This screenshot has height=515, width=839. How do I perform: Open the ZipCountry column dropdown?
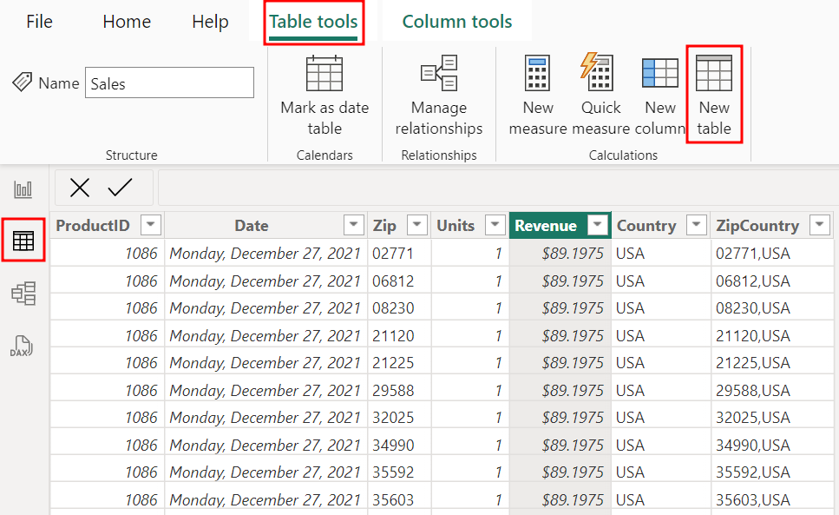coord(819,226)
